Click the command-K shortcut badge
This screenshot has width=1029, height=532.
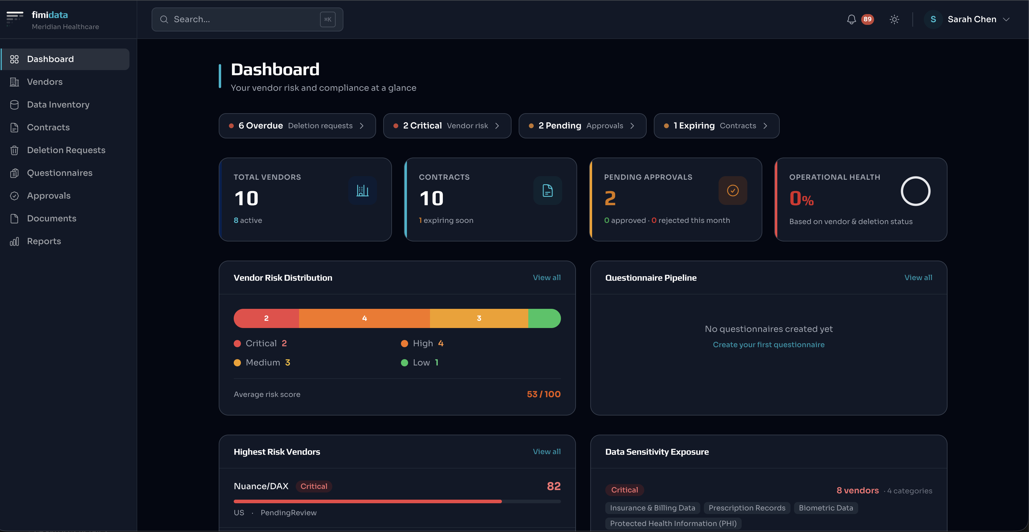coord(328,19)
